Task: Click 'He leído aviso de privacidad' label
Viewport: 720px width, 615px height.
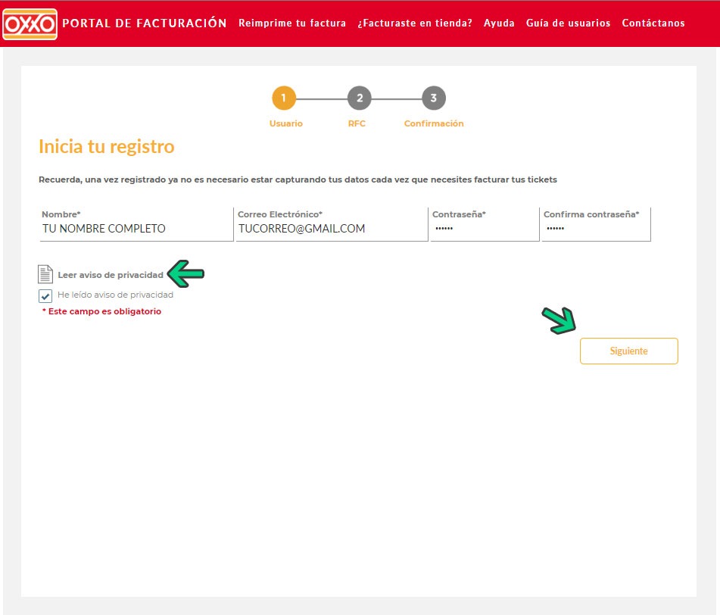Action: coord(115,295)
